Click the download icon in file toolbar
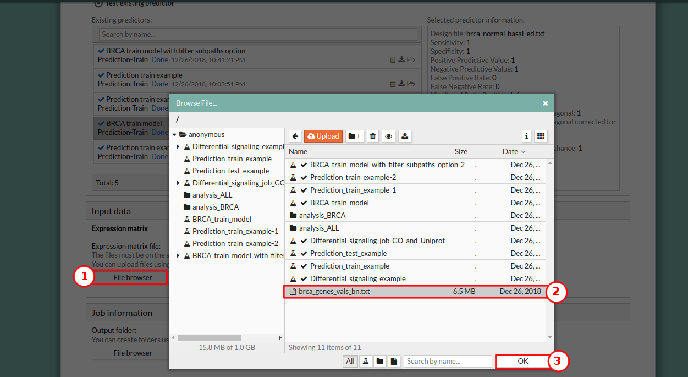The width and height of the screenshot is (688, 377). tap(405, 136)
